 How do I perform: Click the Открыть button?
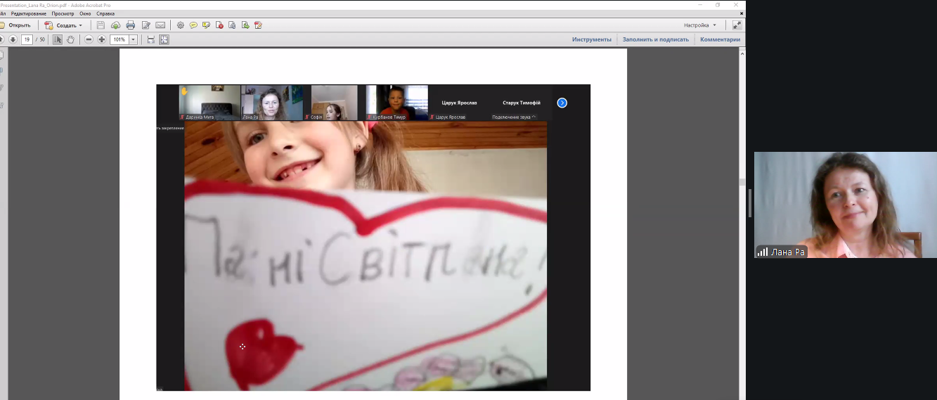tap(16, 25)
